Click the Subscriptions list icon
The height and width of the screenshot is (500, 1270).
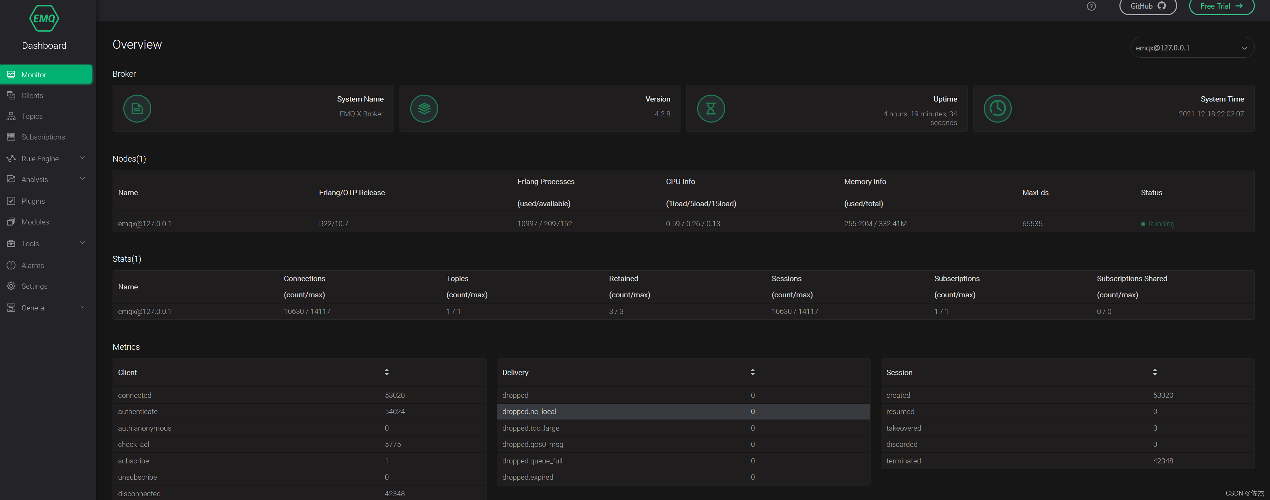11,137
